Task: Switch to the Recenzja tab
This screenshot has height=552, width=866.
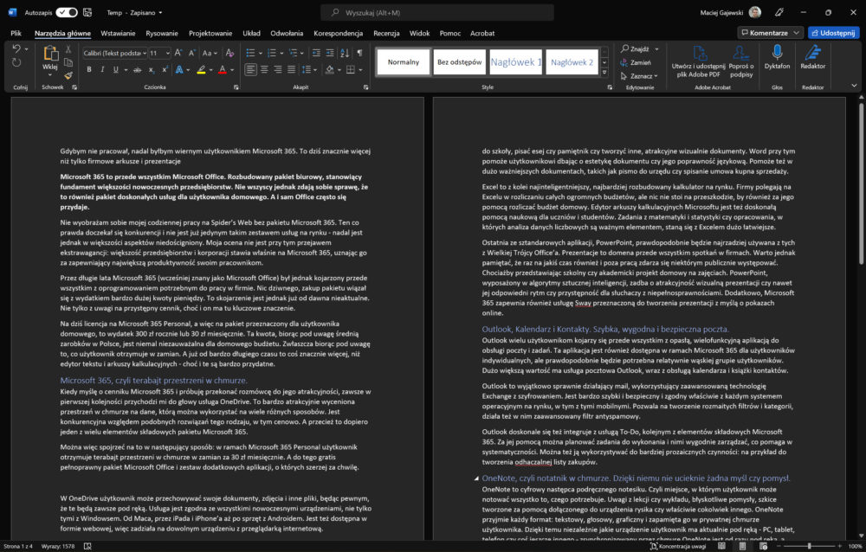Action: (386, 33)
